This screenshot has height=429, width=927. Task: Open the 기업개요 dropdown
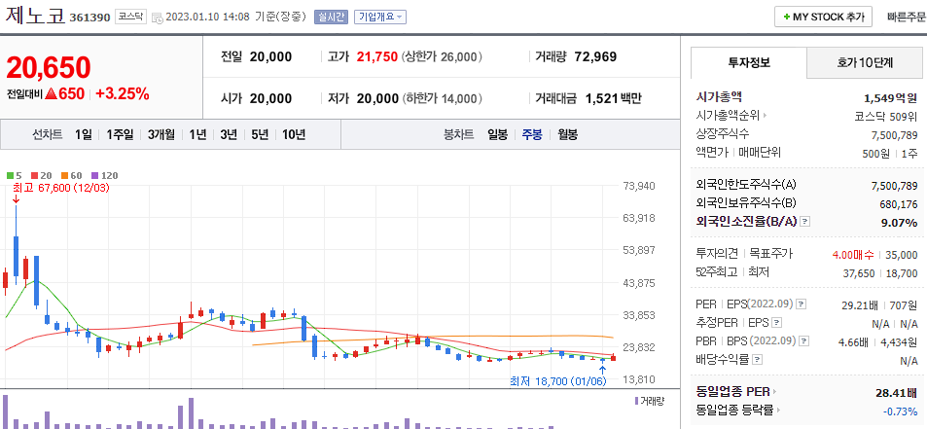click(x=379, y=18)
